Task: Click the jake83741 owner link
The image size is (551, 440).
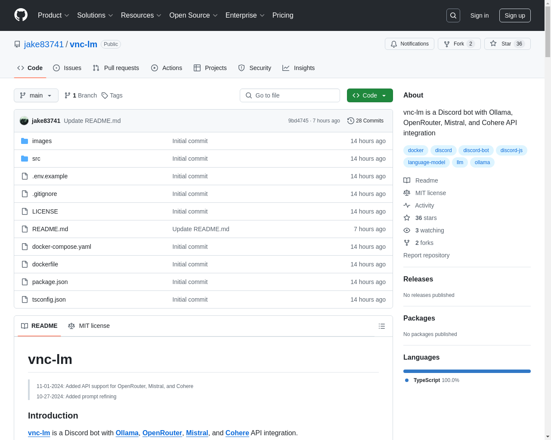Action: [x=44, y=44]
